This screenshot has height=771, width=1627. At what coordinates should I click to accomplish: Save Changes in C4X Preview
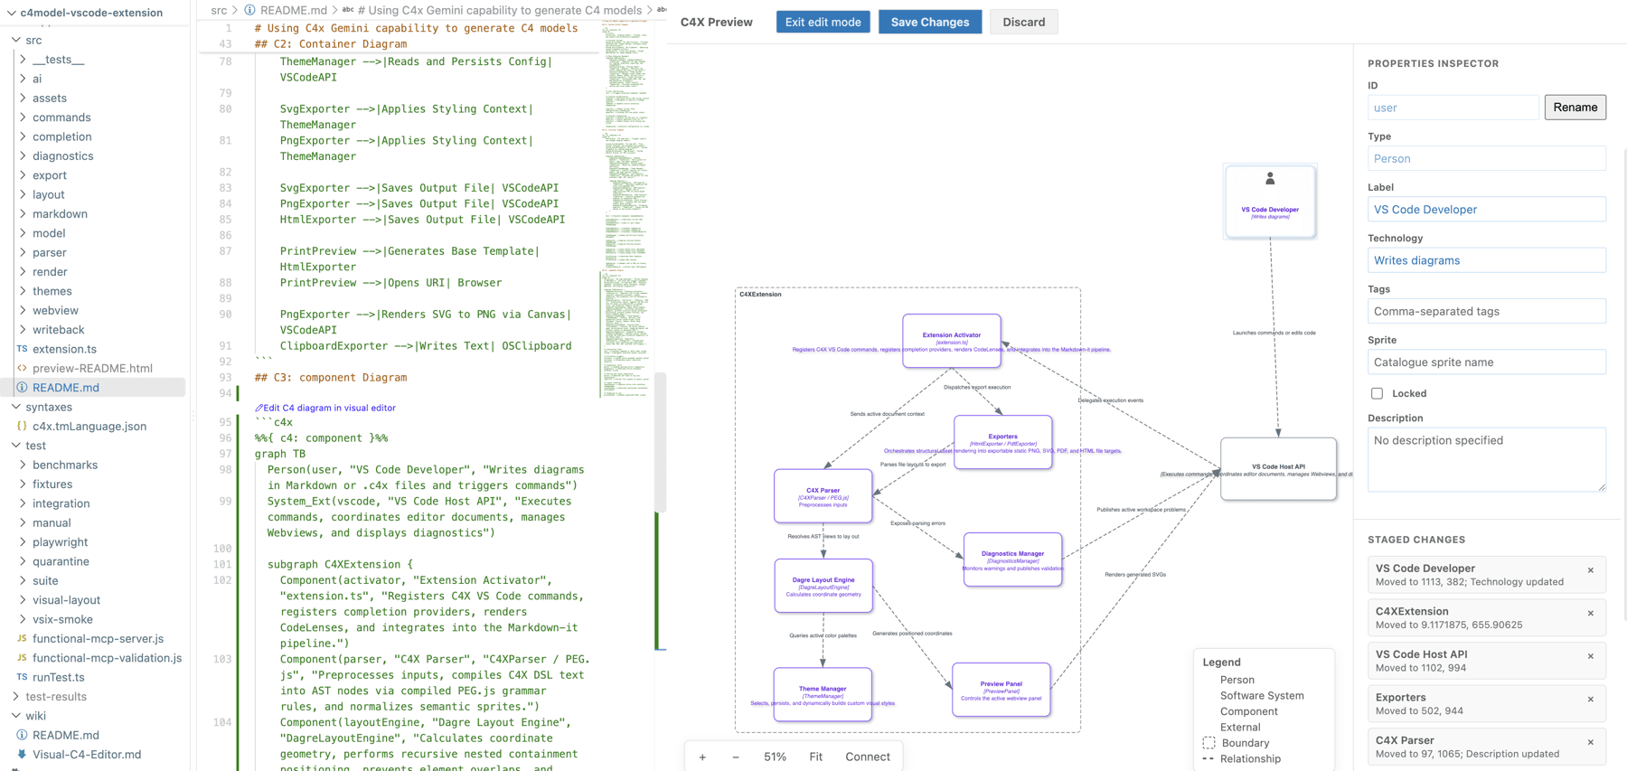coord(929,22)
